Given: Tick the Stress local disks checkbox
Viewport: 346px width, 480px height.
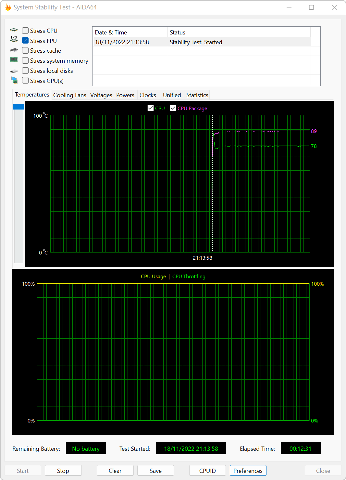Looking at the screenshot, I should click(x=25, y=71).
